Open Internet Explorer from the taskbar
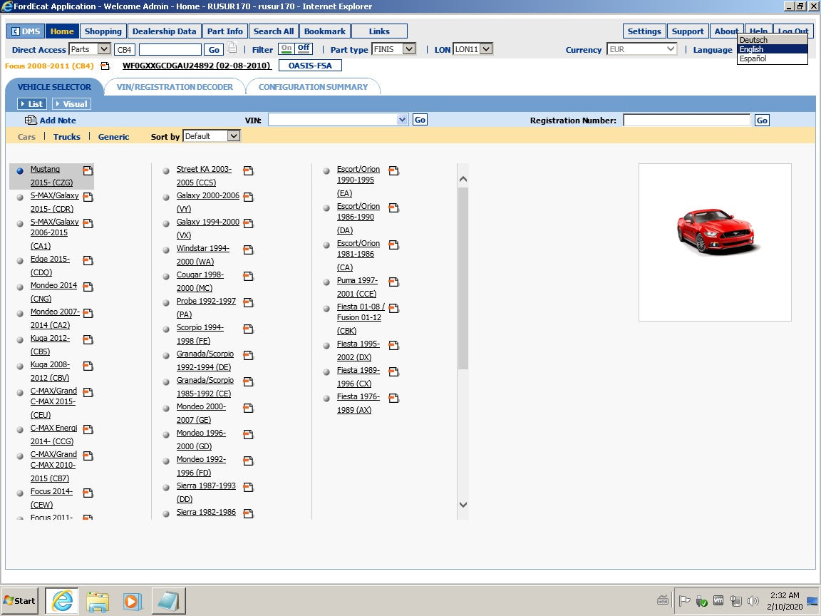Screen dimensions: 821x616 click(62, 600)
